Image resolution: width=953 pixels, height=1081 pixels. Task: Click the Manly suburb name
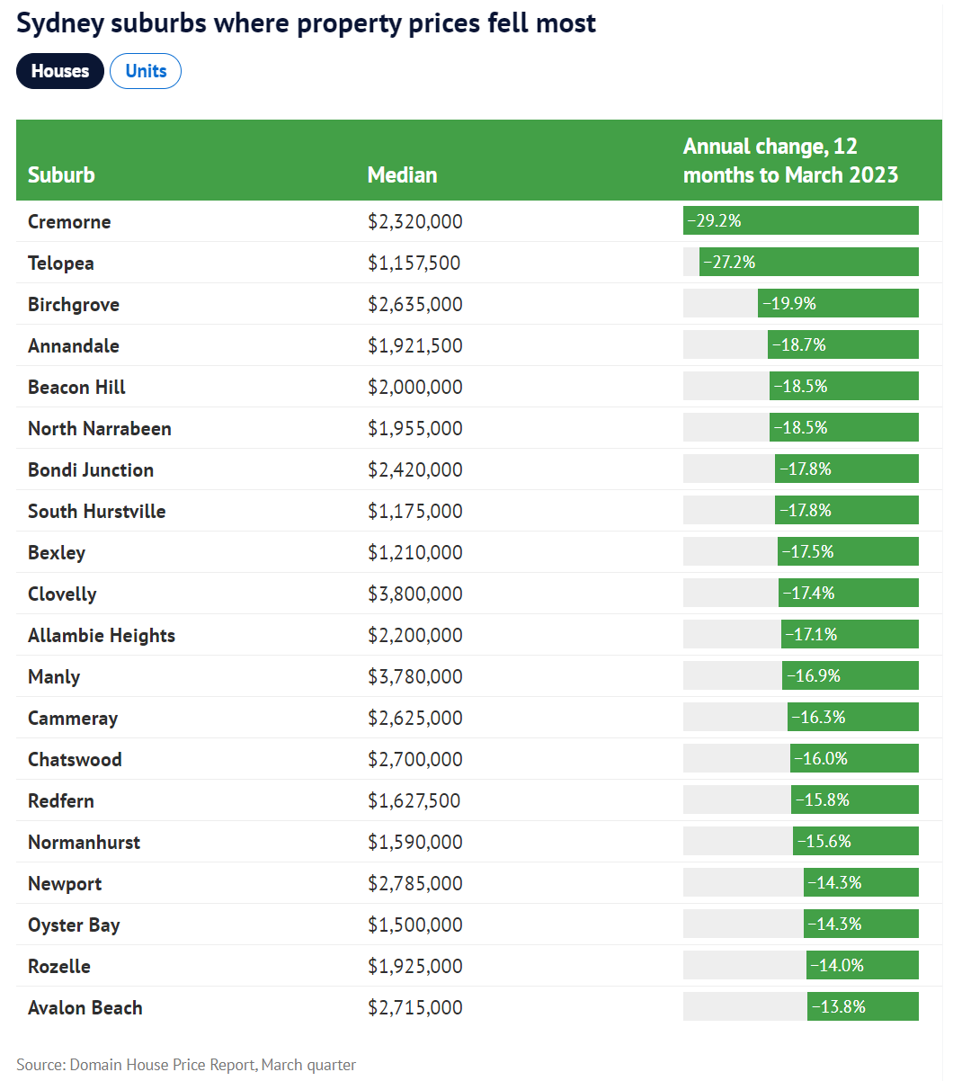(x=54, y=676)
